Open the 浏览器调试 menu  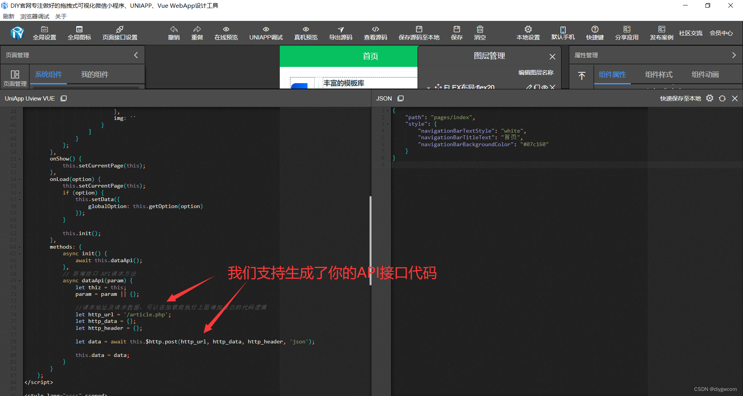pyautogui.click(x=35, y=16)
